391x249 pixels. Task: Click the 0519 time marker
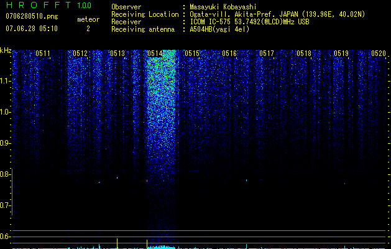(x=341, y=54)
